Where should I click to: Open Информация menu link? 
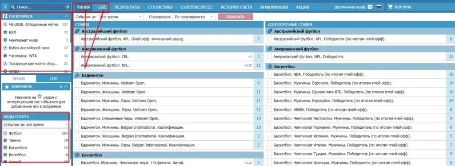(274, 7)
